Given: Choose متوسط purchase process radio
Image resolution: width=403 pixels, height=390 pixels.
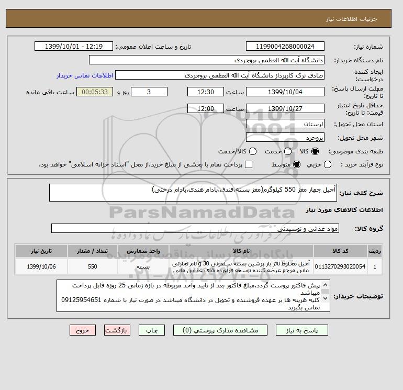Looking at the screenshot, I should (x=297, y=164).
